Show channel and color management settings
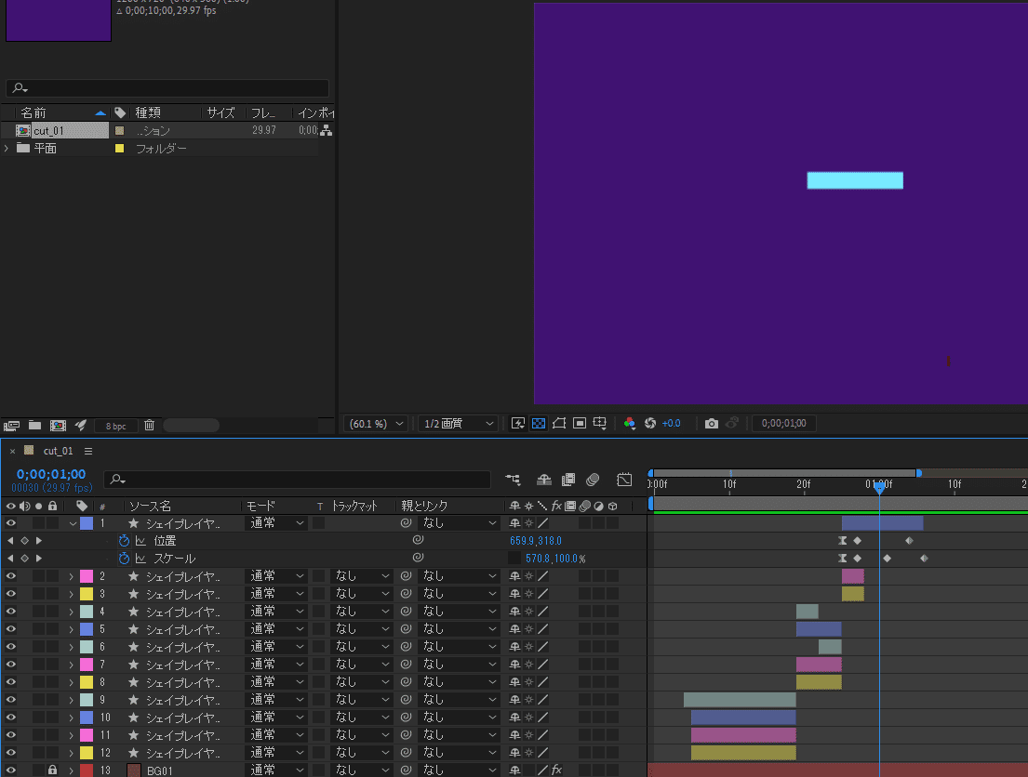The image size is (1028, 777). (630, 423)
